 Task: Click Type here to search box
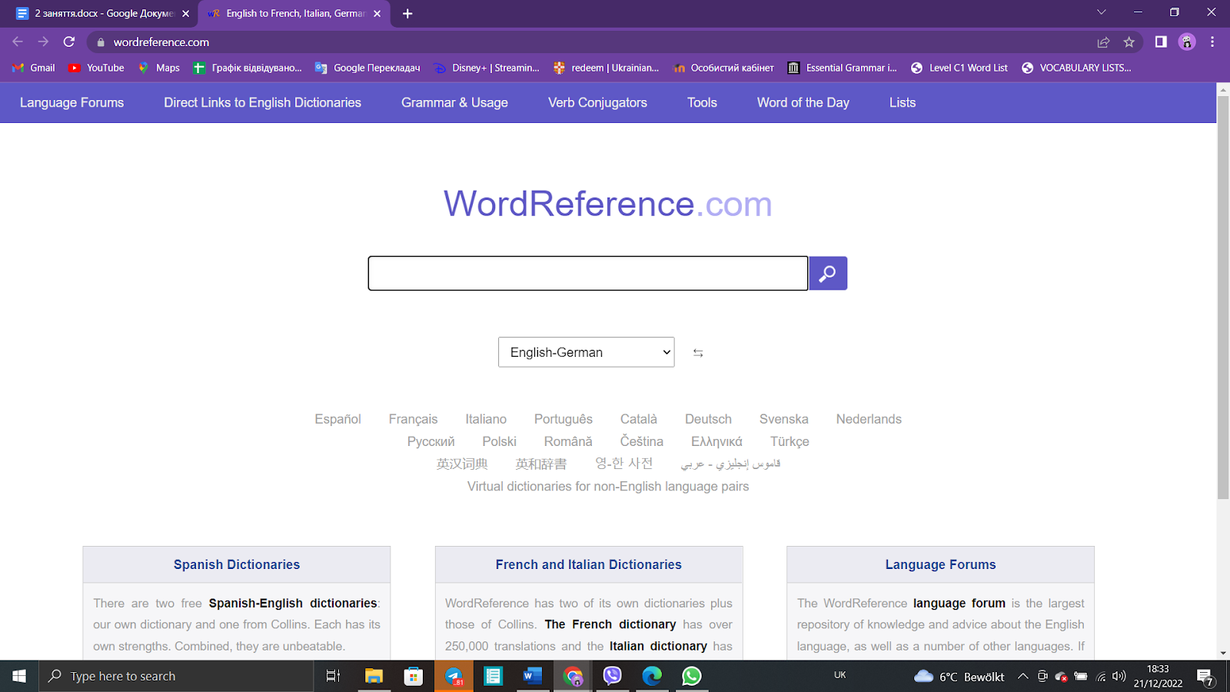177,676
